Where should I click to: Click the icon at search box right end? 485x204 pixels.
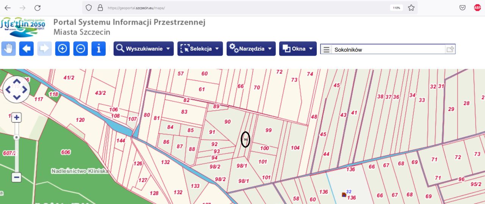tap(450, 49)
